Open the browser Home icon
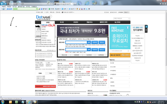Screen dimensions: 167x104 click(x=161, y=4)
